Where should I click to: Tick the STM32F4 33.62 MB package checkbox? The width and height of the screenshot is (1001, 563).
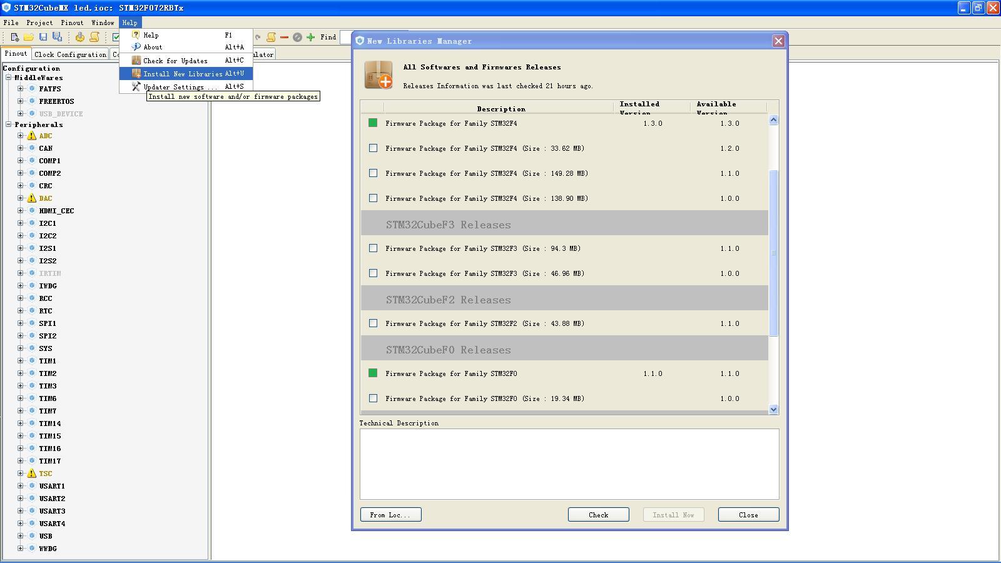click(373, 148)
